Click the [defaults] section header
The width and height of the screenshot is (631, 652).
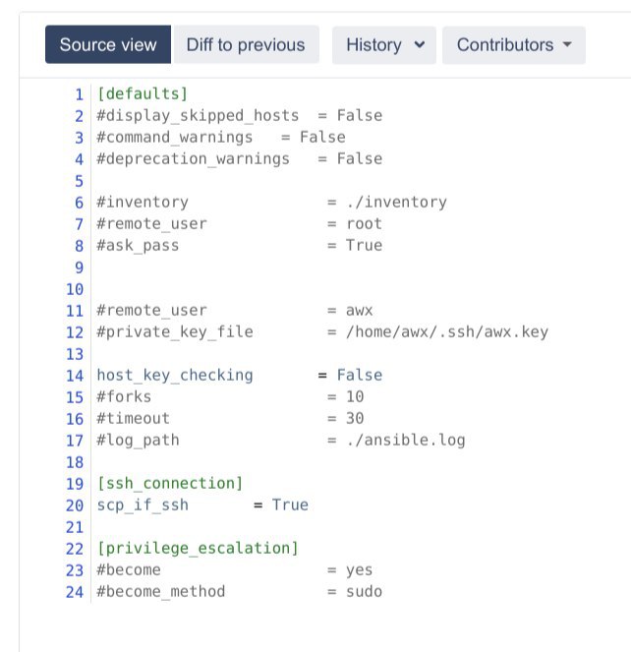(143, 94)
